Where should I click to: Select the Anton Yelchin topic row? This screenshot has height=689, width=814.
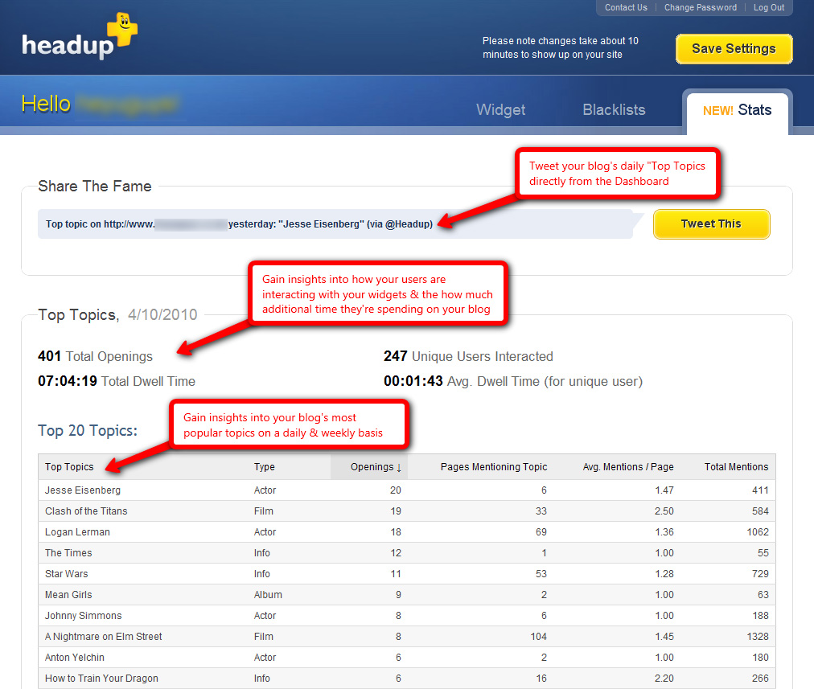406,658
